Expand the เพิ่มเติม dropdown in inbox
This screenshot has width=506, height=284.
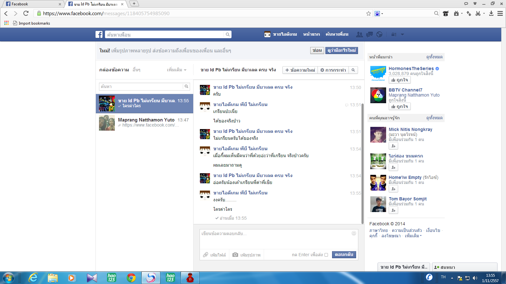pos(177,70)
